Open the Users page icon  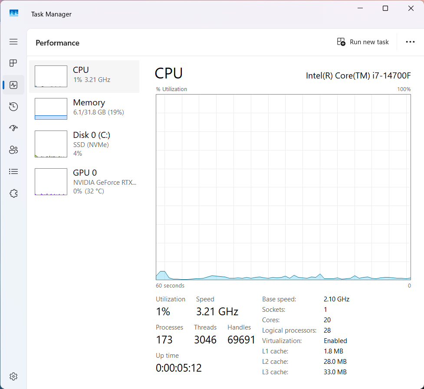tap(13, 150)
